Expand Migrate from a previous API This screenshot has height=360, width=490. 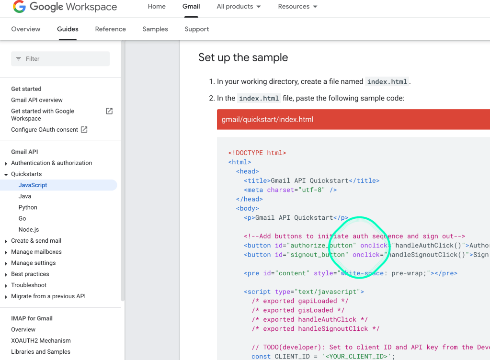6,297
